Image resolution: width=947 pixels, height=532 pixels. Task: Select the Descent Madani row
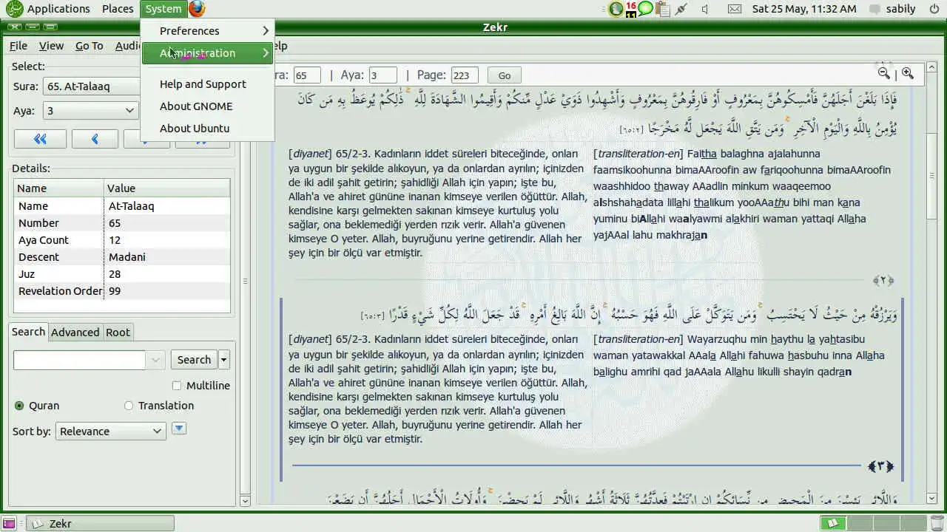122,257
